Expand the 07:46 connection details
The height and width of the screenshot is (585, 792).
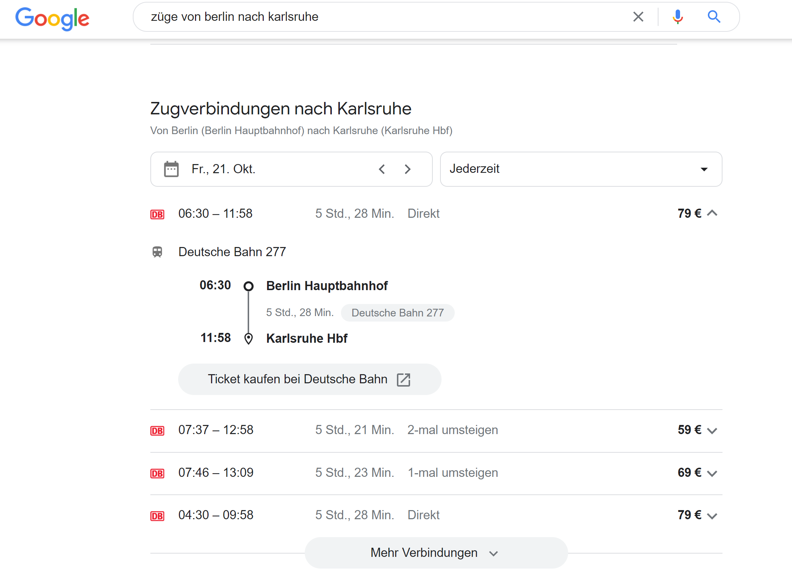tap(712, 473)
